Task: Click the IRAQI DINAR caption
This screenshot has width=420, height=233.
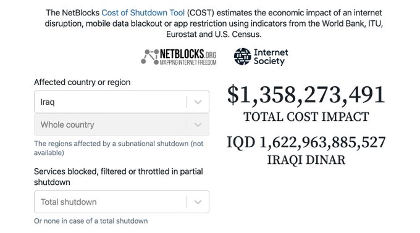Action: point(306,160)
